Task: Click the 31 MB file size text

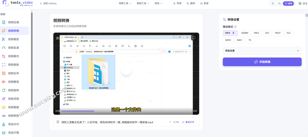Action: [176, 122]
